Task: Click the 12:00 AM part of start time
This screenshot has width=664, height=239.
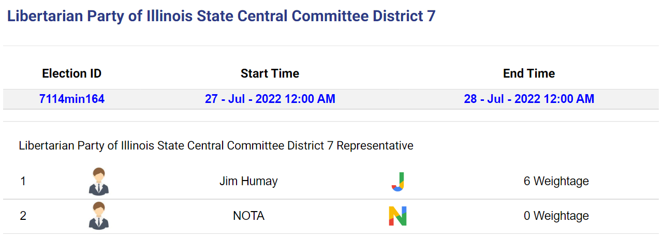Action: (309, 99)
